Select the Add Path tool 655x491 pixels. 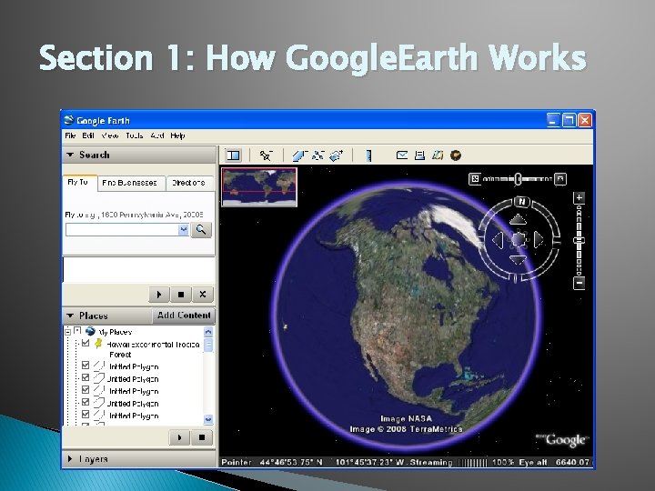coord(317,155)
